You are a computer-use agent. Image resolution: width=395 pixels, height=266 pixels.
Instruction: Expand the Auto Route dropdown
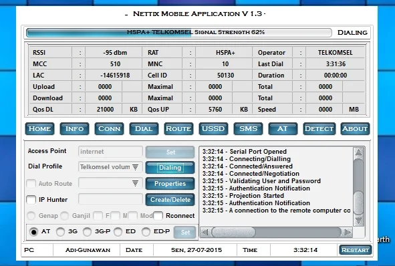[135, 183]
